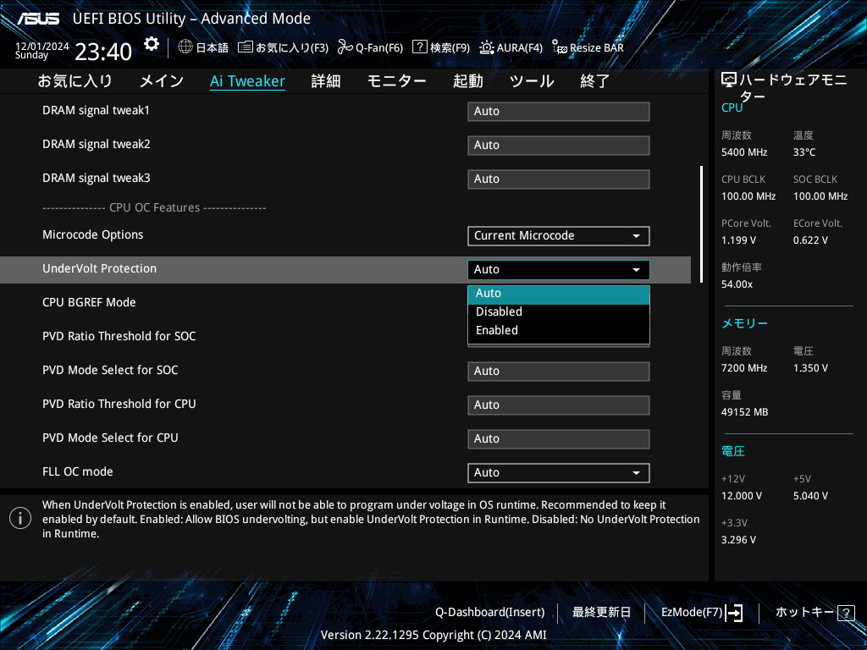Select the FLL OC mode label
Image resolution: width=867 pixels, height=650 pixels.
tap(77, 471)
